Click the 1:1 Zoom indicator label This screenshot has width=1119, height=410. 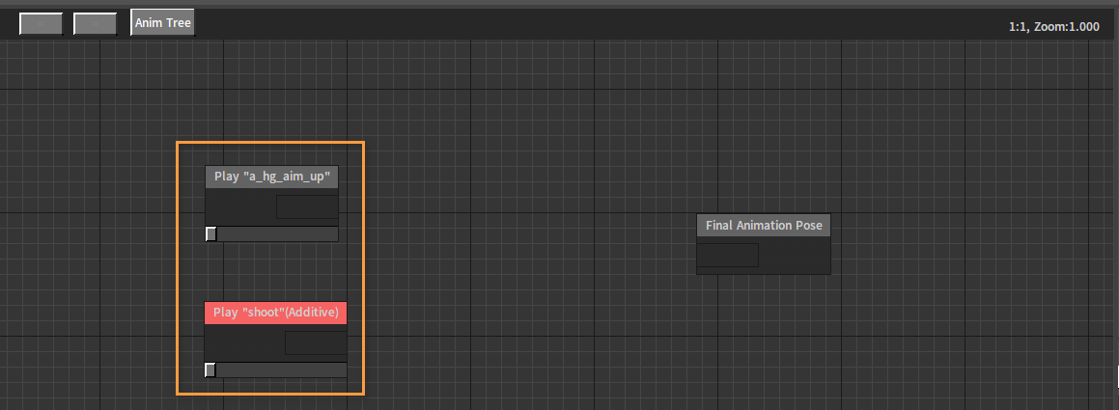1054,26
